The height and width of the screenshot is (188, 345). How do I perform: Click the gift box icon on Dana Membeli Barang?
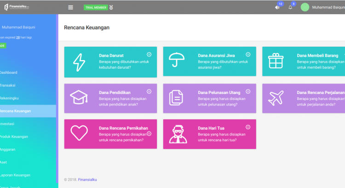276,61
